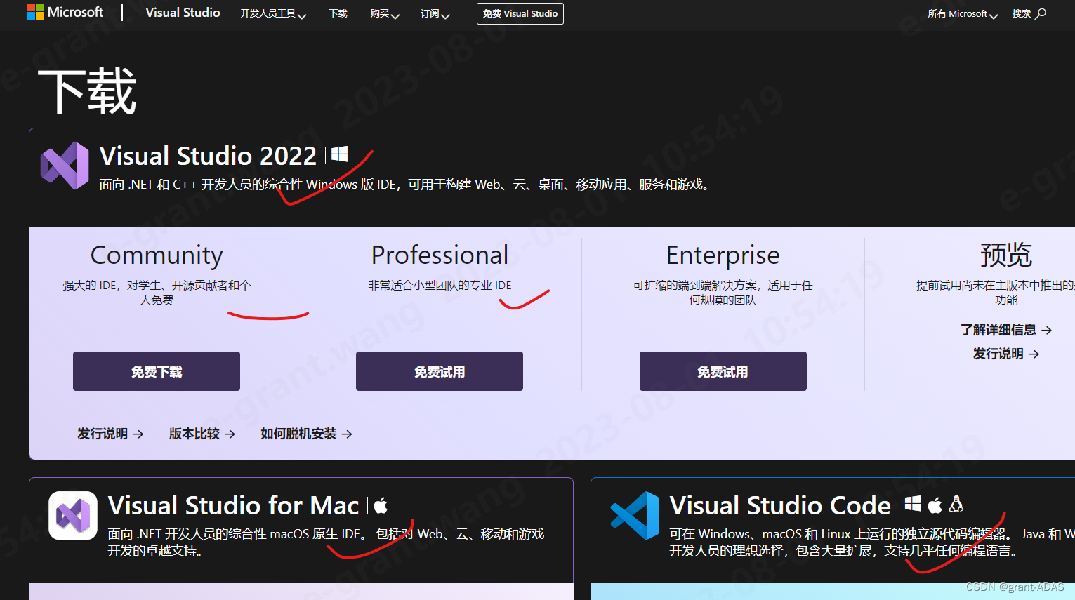The width and height of the screenshot is (1075, 600).
Task: Click the Visual Studio Code title
Action: pyautogui.click(x=780, y=505)
